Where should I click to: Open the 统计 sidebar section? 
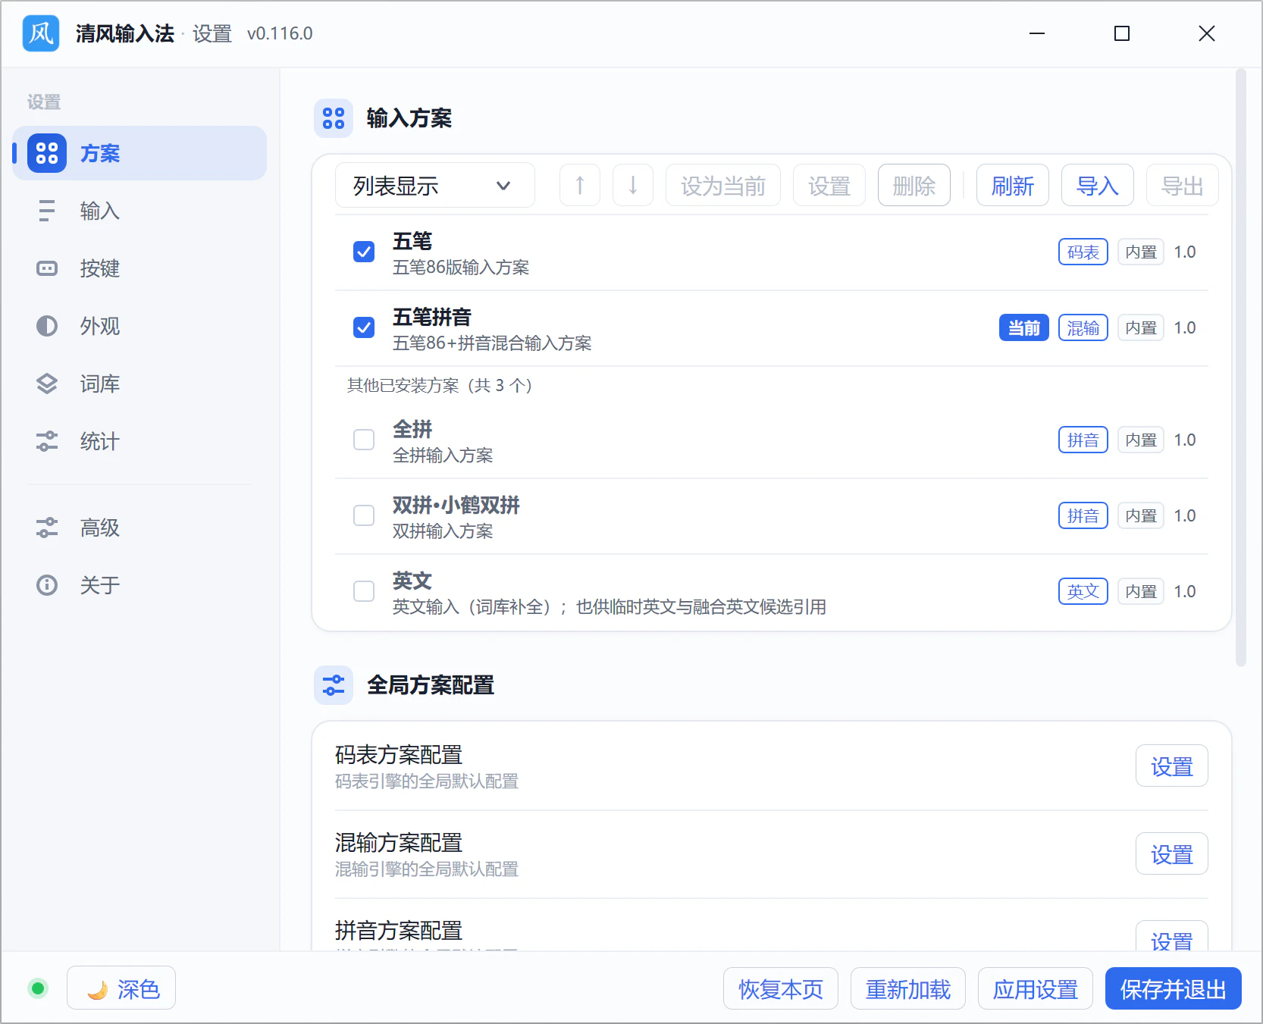(x=139, y=441)
